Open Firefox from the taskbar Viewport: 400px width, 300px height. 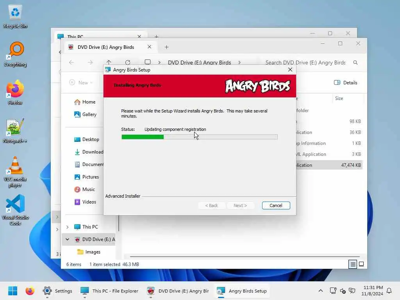coord(30,291)
